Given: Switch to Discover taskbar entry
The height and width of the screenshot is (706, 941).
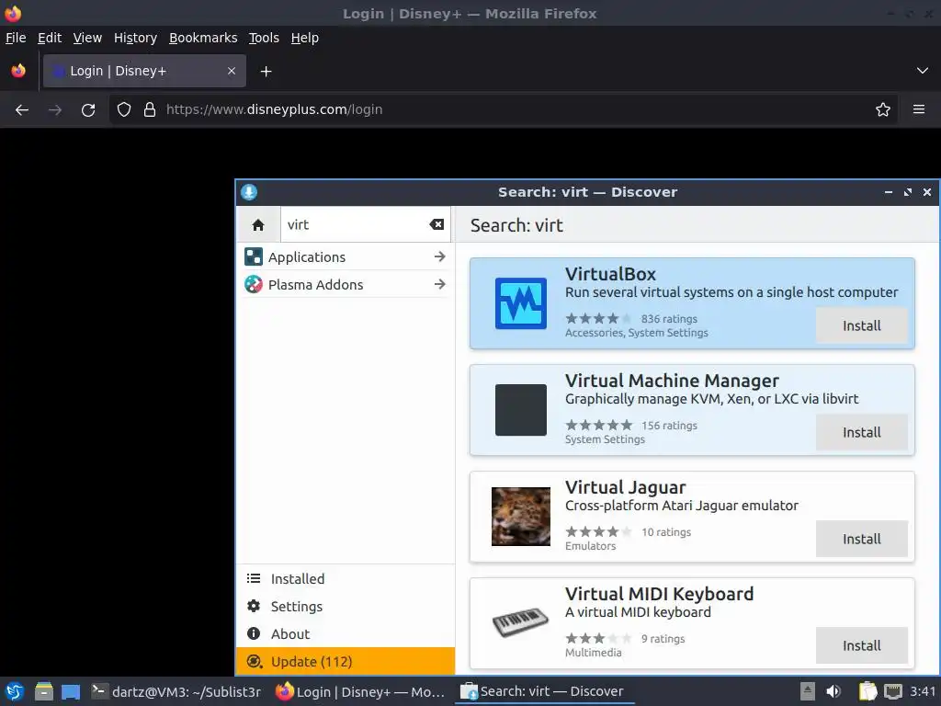Looking at the screenshot, I should (x=543, y=691).
